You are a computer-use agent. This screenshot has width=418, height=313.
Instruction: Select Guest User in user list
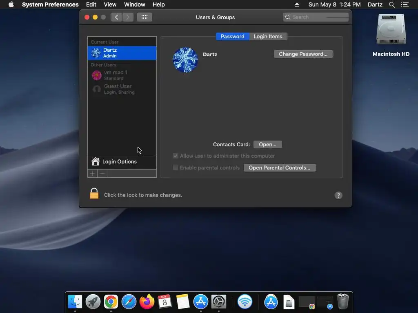[122, 89]
